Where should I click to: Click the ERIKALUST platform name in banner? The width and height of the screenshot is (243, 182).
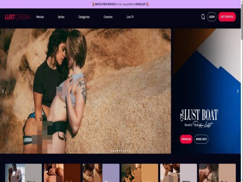click(x=140, y=4)
